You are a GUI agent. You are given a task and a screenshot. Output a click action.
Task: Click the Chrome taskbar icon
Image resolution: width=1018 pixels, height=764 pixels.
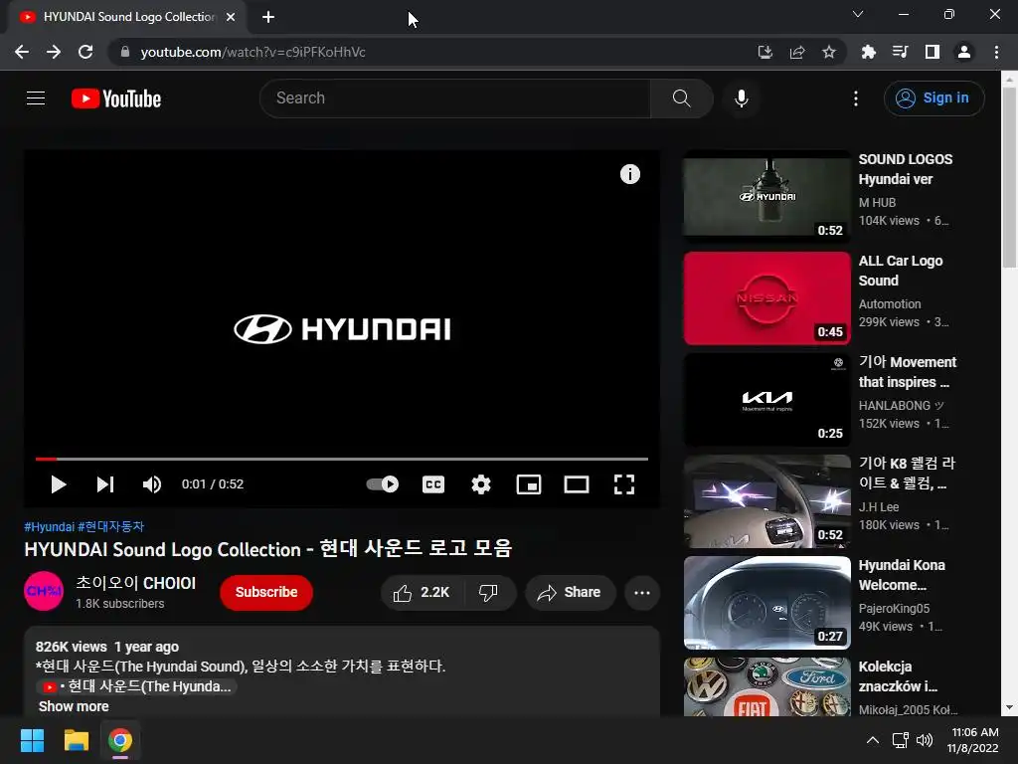pos(120,740)
